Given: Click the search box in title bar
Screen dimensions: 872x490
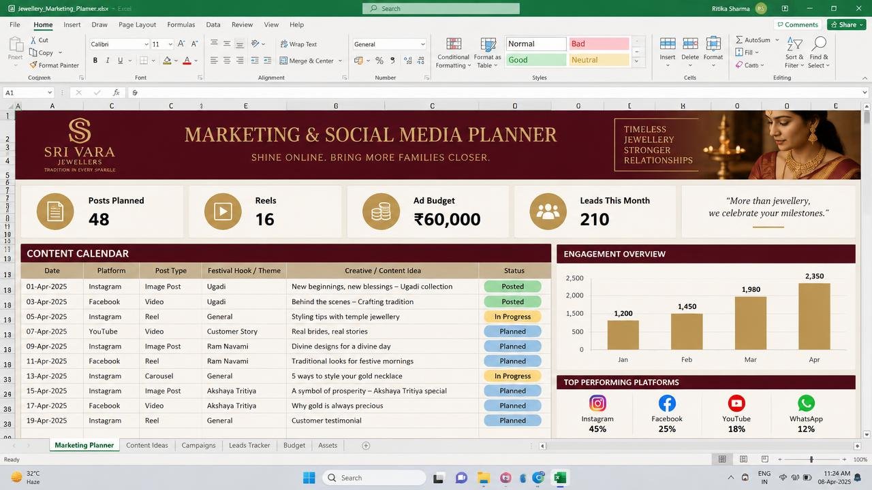Looking at the screenshot, I should [x=441, y=9].
